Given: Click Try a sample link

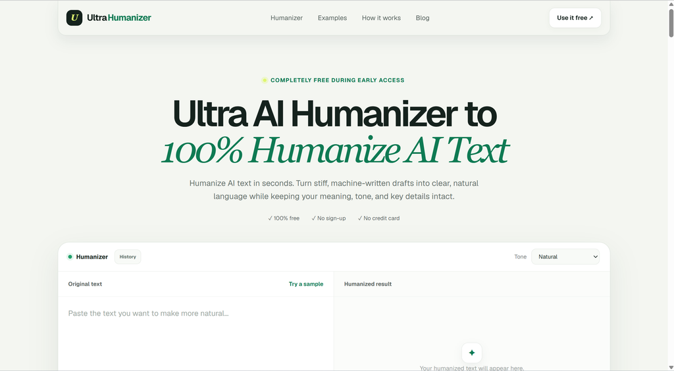Looking at the screenshot, I should [x=306, y=284].
